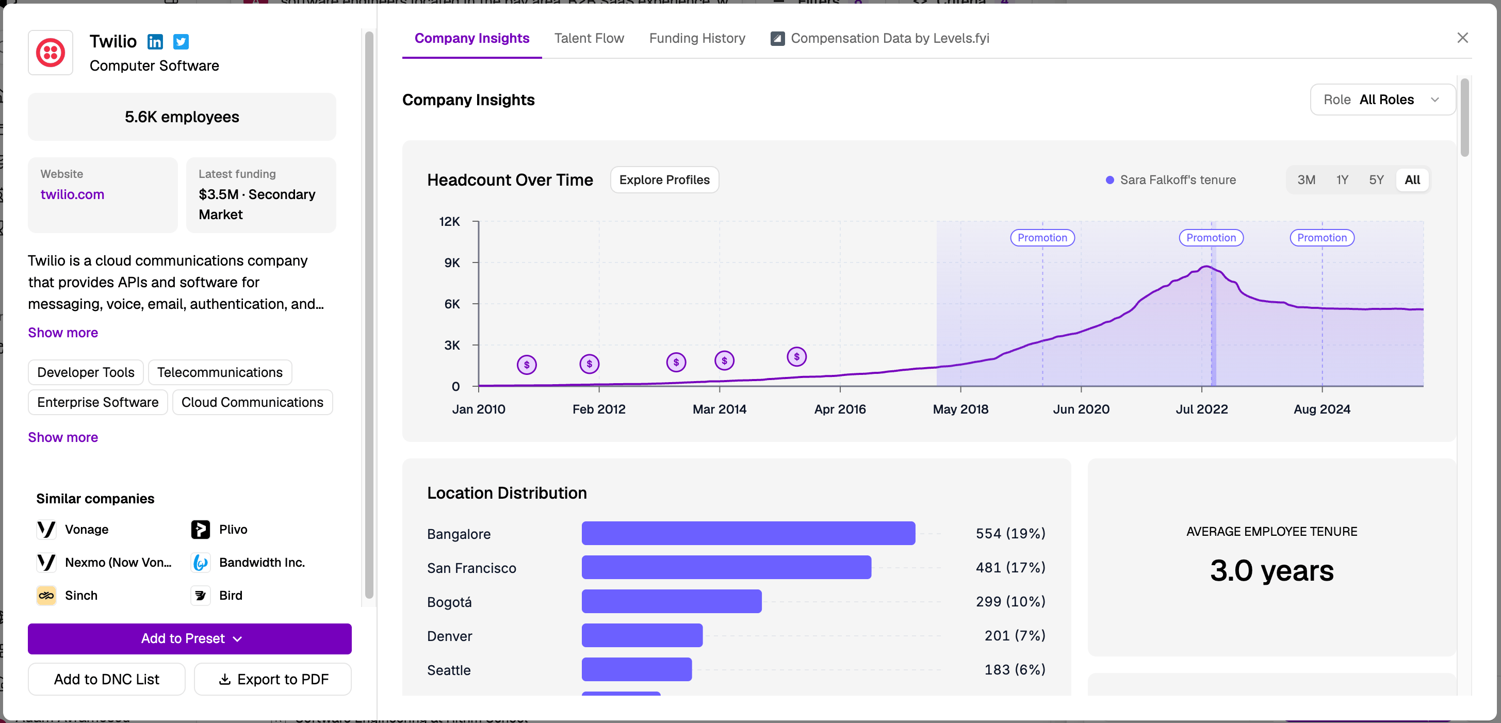Image resolution: width=1501 pixels, height=723 pixels.
Task: Click the funding marker nearest Jan 2010
Action: pos(527,365)
